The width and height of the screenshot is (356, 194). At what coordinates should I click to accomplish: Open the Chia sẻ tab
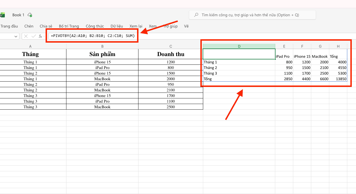46,26
